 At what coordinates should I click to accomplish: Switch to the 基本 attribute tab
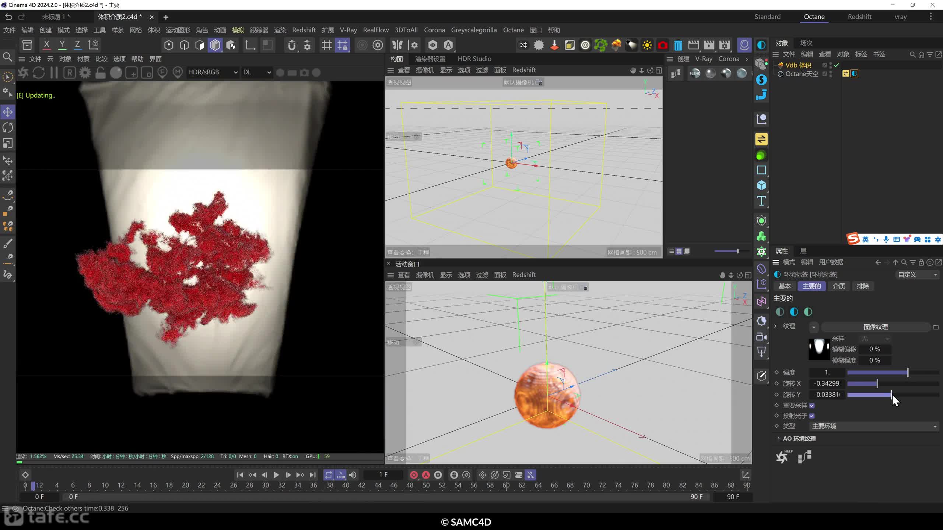[x=785, y=286]
